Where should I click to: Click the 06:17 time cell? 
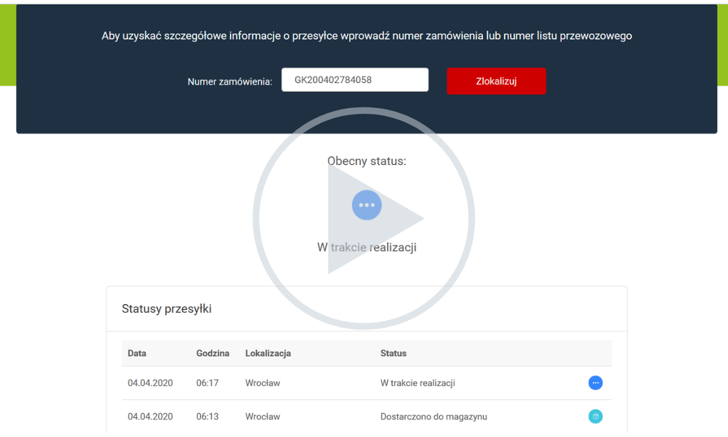click(207, 383)
